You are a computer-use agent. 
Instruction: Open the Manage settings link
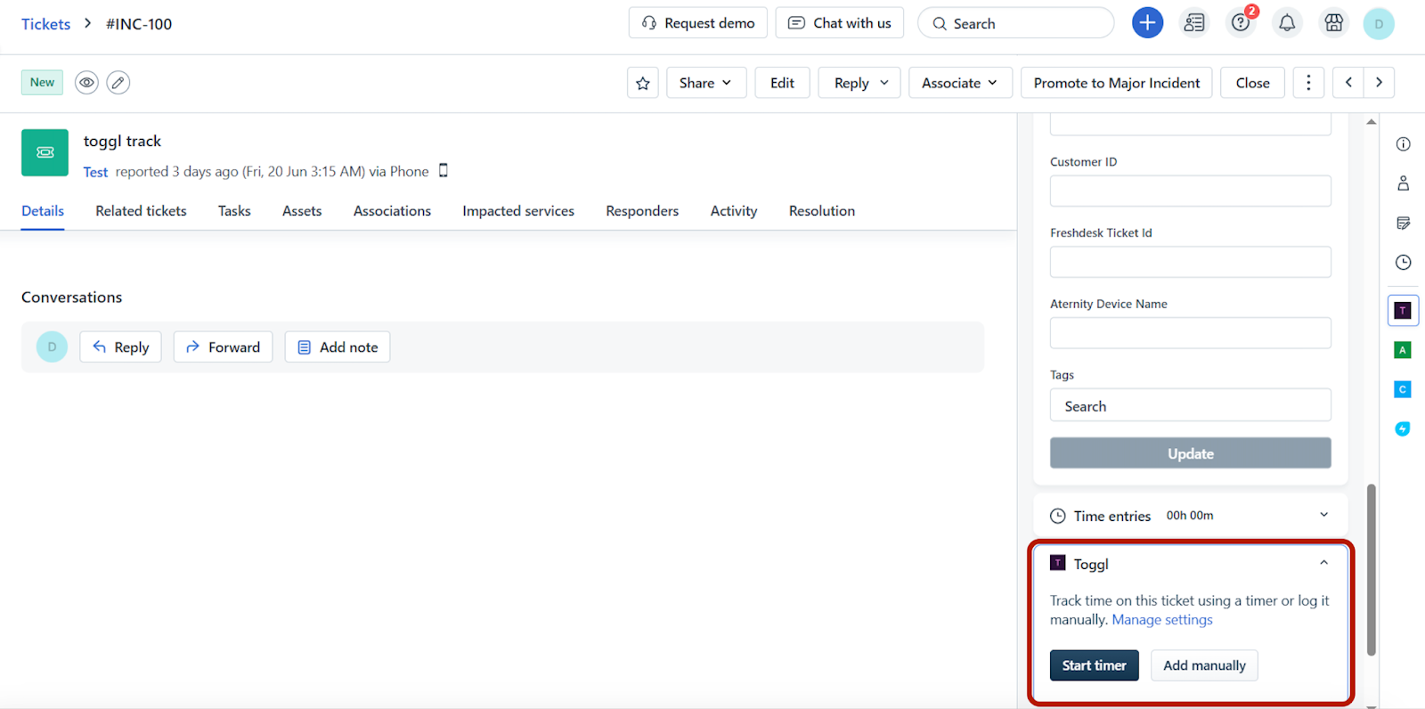pyautogui.click(x=1162, y=620)
